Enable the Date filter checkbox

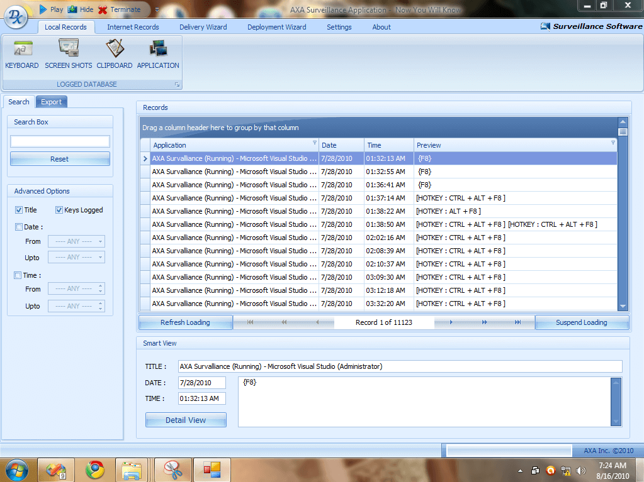19,227
